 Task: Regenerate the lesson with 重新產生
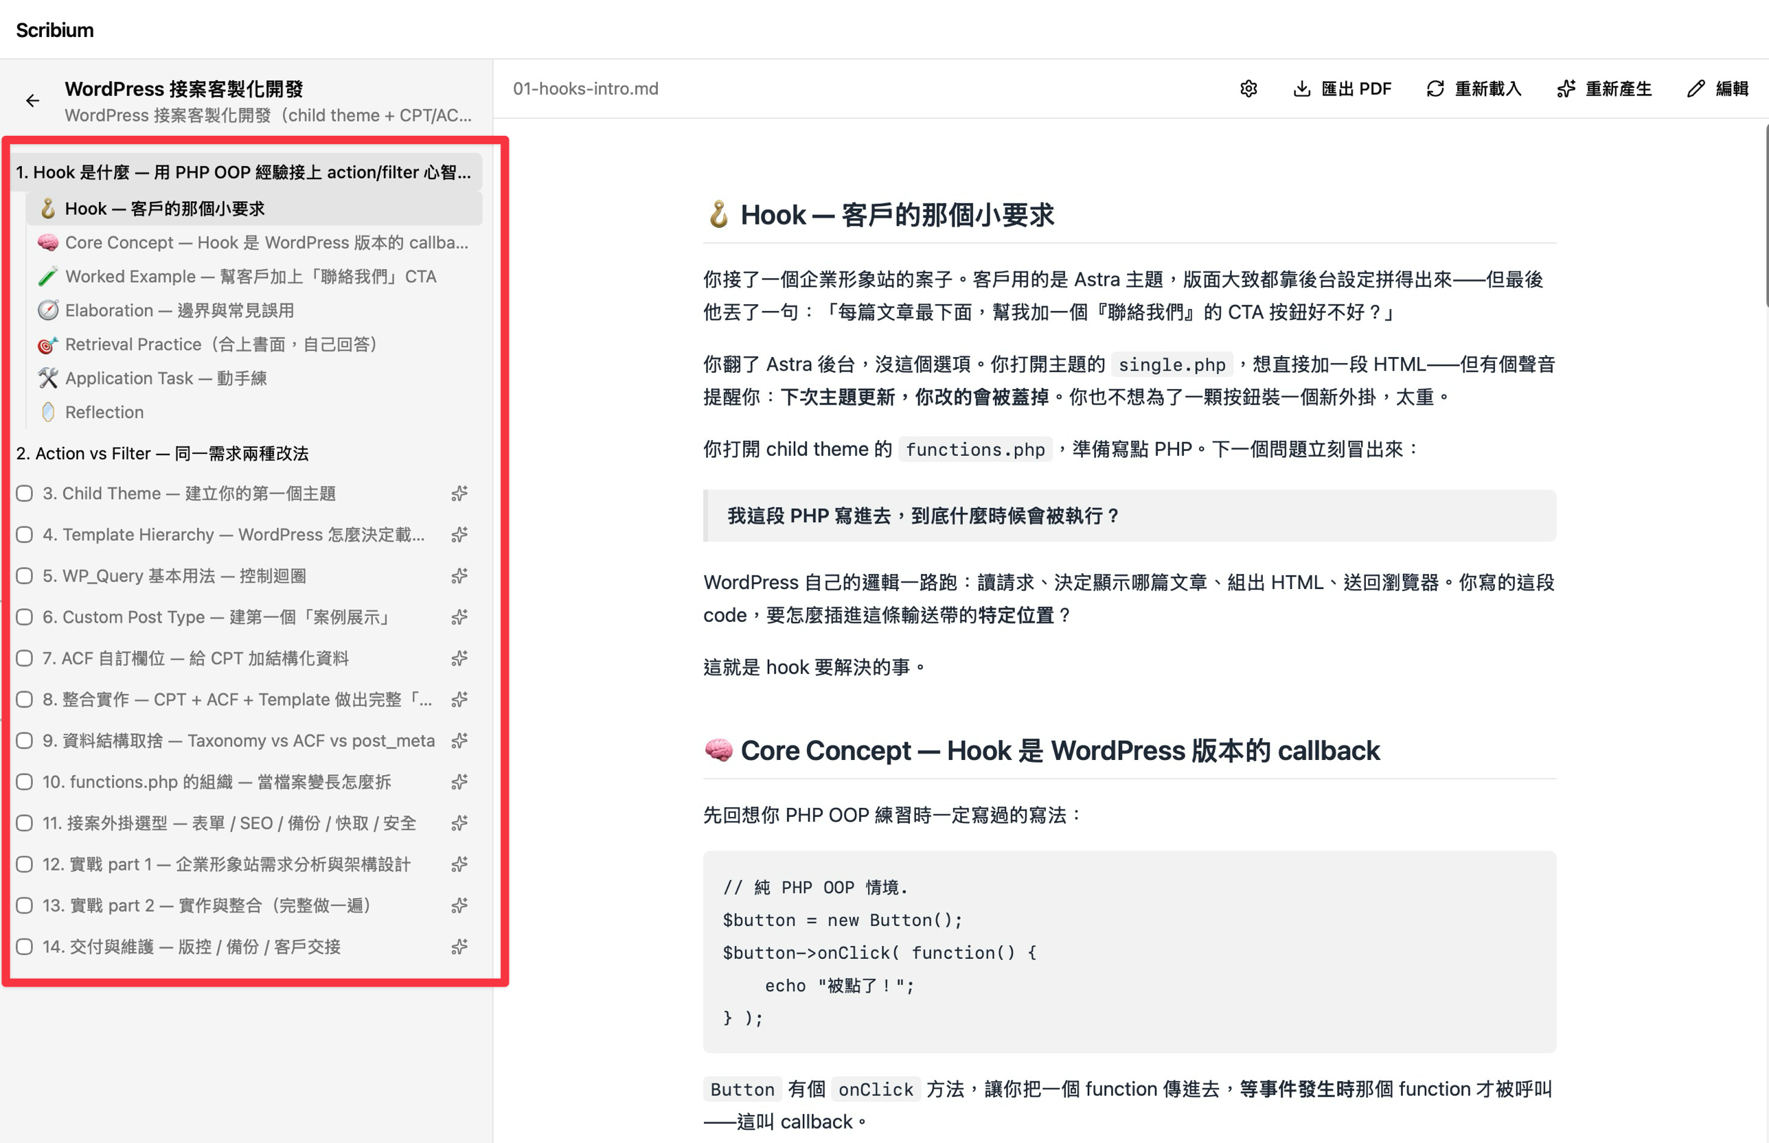(1604, 89)
